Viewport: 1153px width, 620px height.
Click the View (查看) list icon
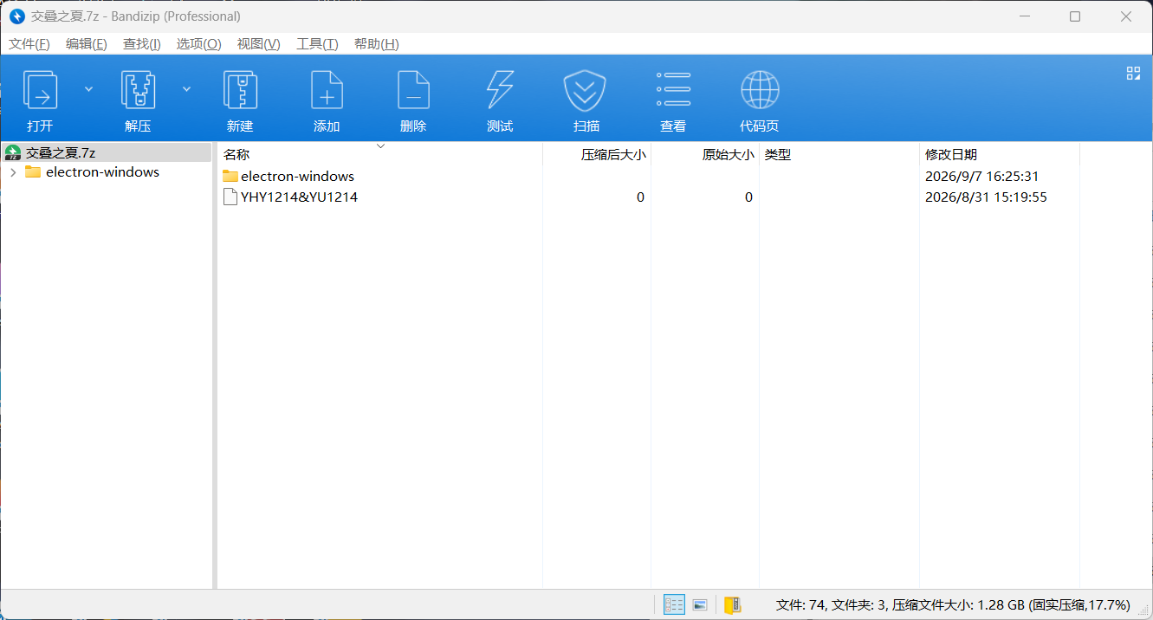pyautogui.click(x=673, y=90)
